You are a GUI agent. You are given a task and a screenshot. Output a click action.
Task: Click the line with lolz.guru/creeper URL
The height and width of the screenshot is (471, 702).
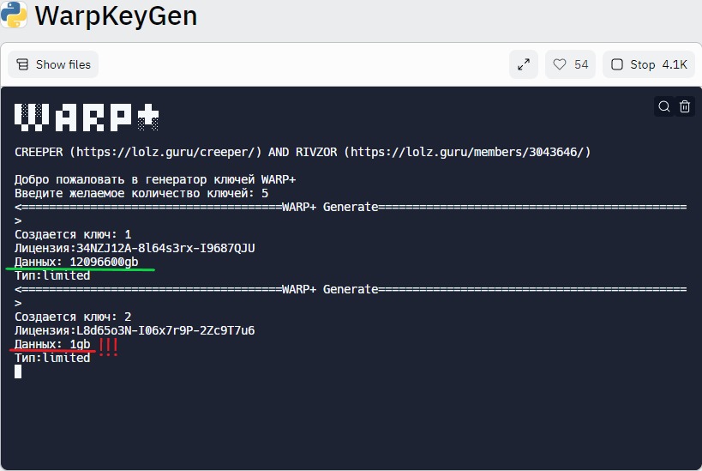point(303,152)
